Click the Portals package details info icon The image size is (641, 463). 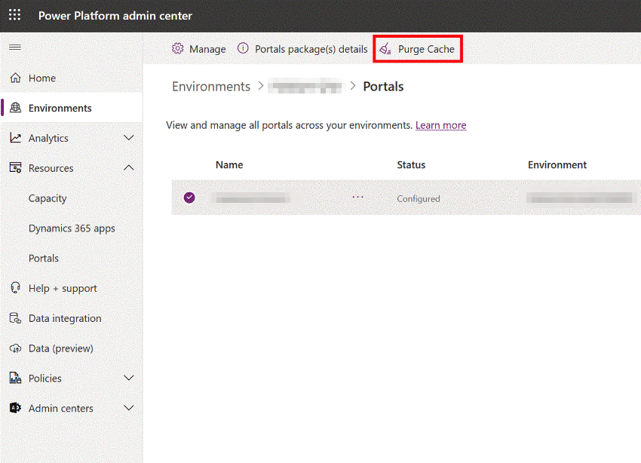pos(243,49)
